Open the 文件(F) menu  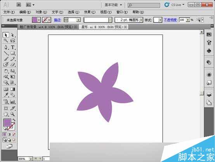(9, 12)
